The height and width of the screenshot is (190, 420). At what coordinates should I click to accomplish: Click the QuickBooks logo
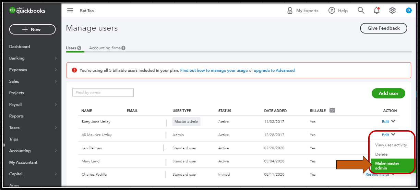click(x=27, y=11)
